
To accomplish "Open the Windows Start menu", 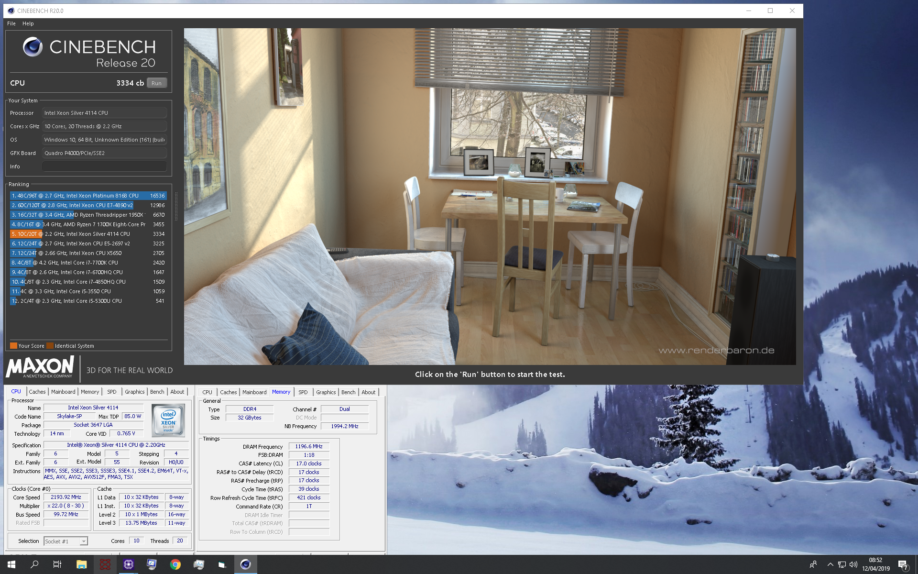I will (11, 564).
